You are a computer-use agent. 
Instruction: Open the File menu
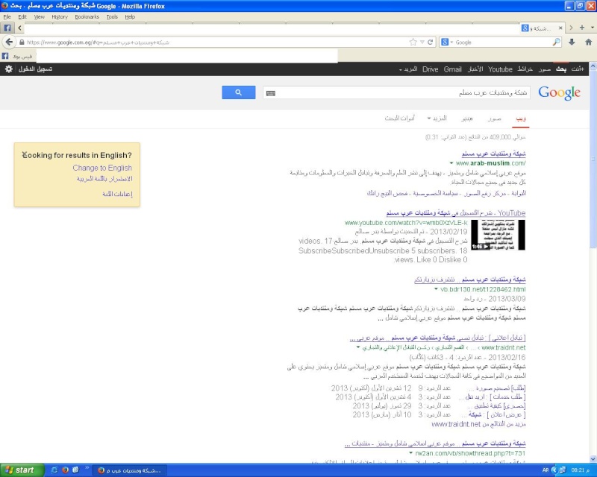coord(7,16)
